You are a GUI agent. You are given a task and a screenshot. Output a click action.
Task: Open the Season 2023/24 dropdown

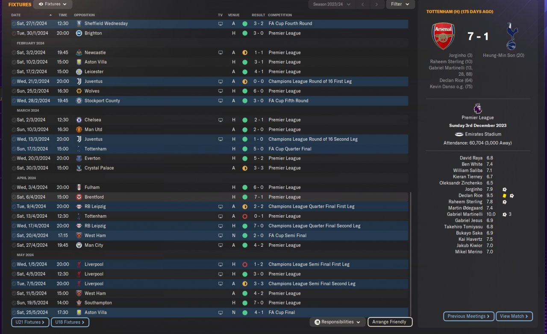click(x=332, y=4)
